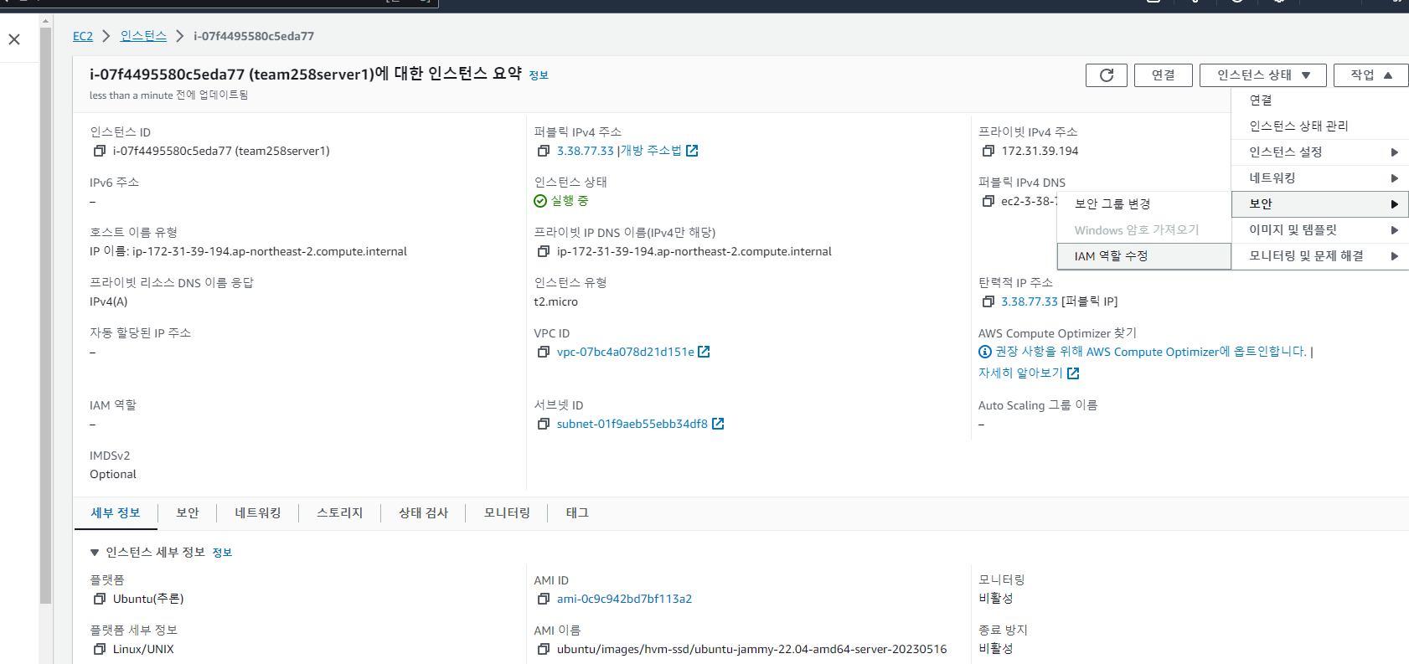Switch to 보안 tab
Viewport: 1409px width, 664px height.
coord(188,513)
